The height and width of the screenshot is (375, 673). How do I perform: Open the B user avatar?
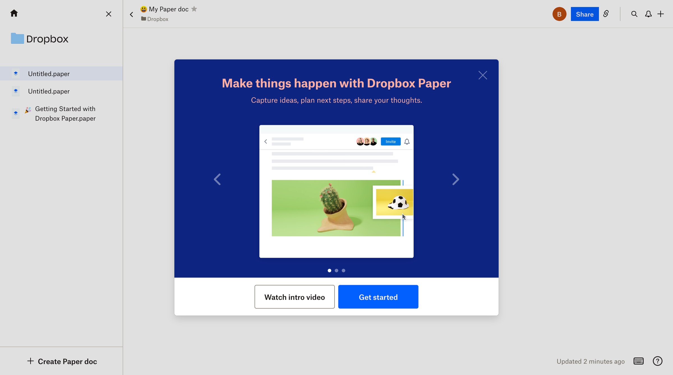pyautogui.click(x=559, y=14)
